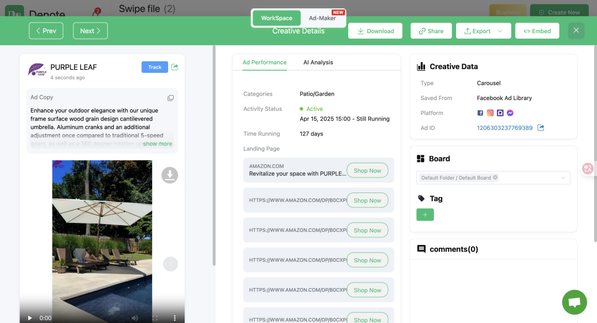
Task: Click the Messenger platform icon
Action: tap(510, 113)
